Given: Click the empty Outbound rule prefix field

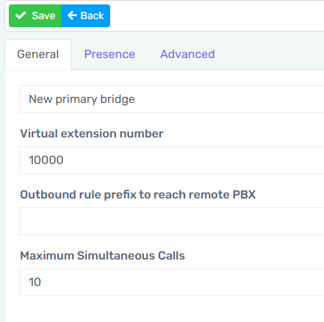Looking at the screenshot, I should pyautogui.click(x=172, y=221).
